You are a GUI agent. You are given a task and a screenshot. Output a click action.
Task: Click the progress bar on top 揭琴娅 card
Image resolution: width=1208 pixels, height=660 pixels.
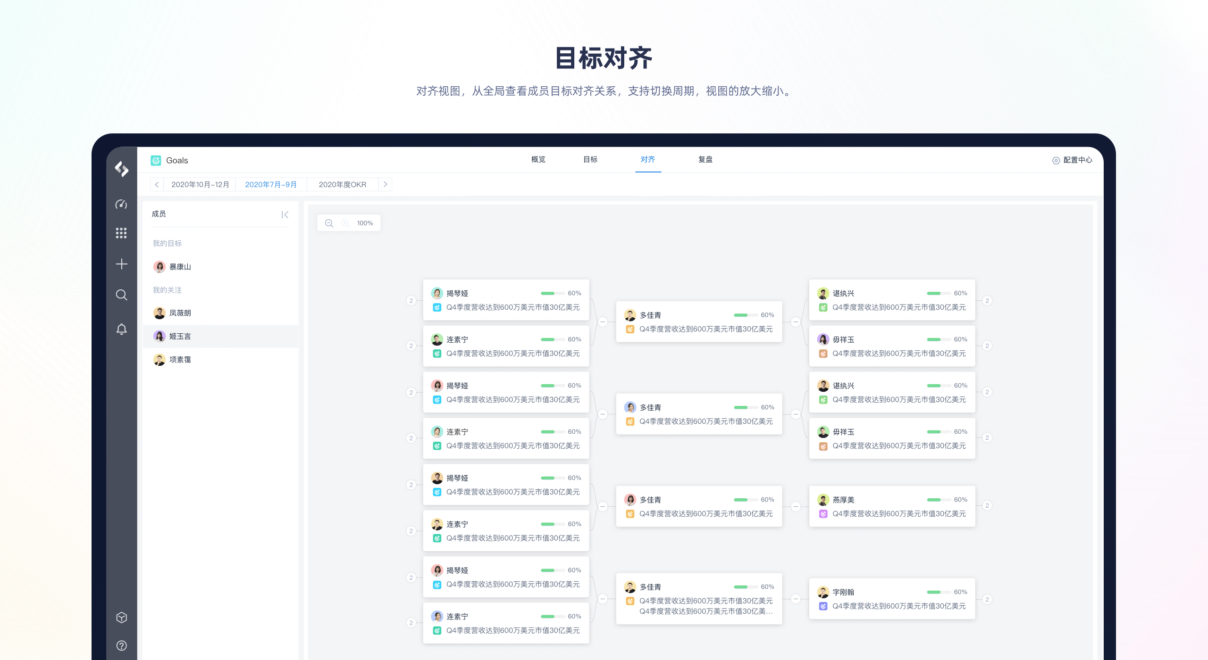(552, 293)
